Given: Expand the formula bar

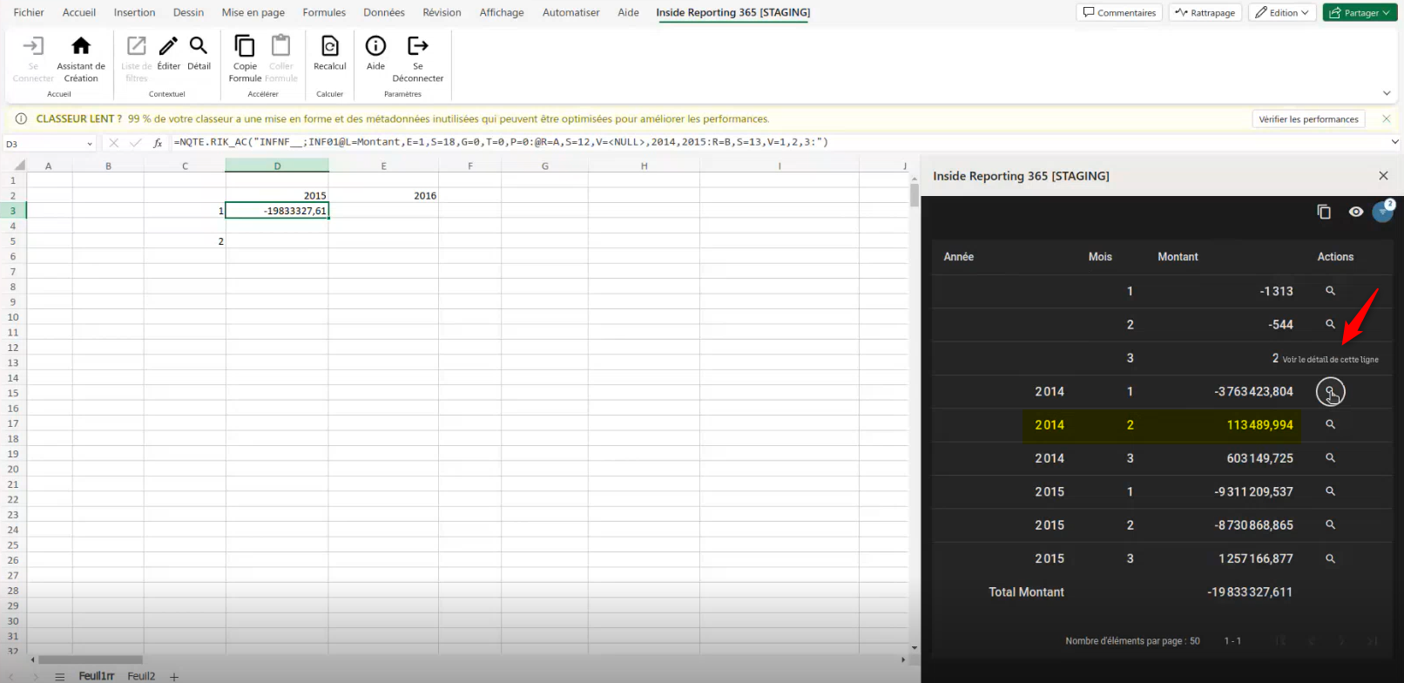Looking at the screenshot, I should point(1394,142).
